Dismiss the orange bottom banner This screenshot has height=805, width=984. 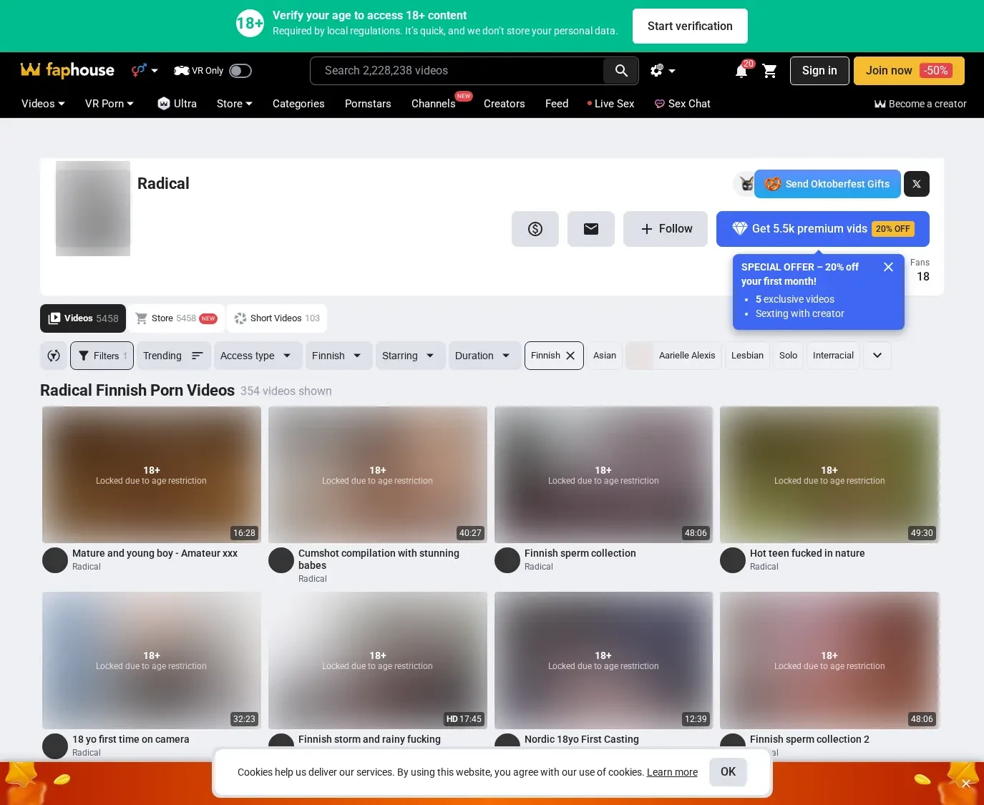965,784
